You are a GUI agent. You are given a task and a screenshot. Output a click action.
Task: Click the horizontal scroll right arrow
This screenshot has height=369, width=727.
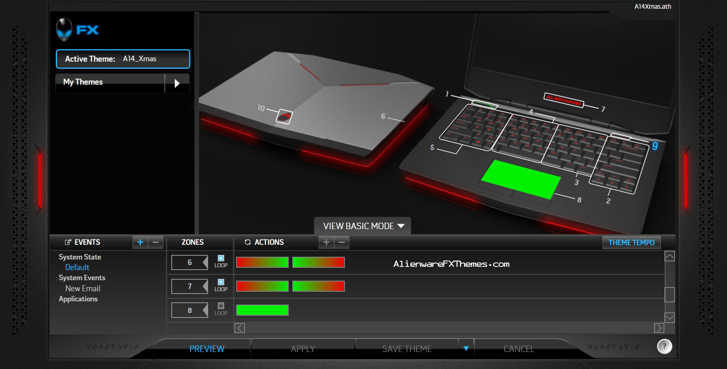coord(659,328)
